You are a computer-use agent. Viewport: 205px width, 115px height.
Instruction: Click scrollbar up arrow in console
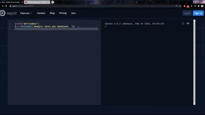[194, 21]
